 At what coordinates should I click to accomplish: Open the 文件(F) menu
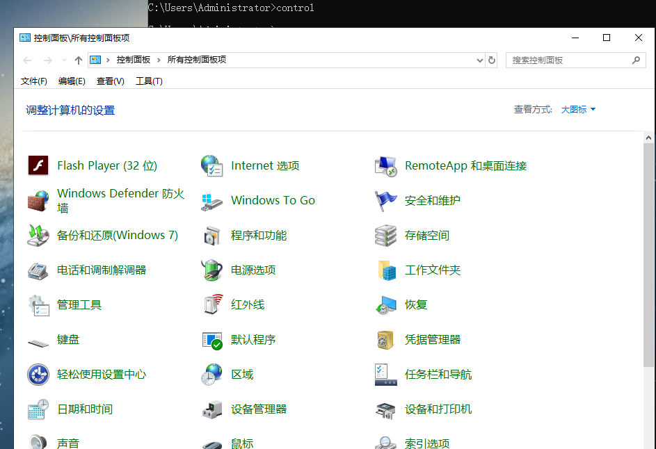(34, 81)
